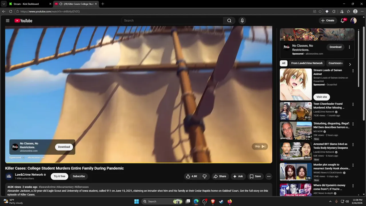
Task: Select the Killer Cases YouTube tab
Action: click(77, 4)
